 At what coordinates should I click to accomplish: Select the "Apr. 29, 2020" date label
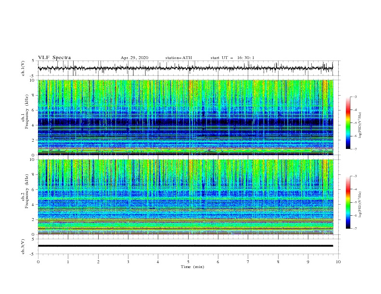coord(134,58)
